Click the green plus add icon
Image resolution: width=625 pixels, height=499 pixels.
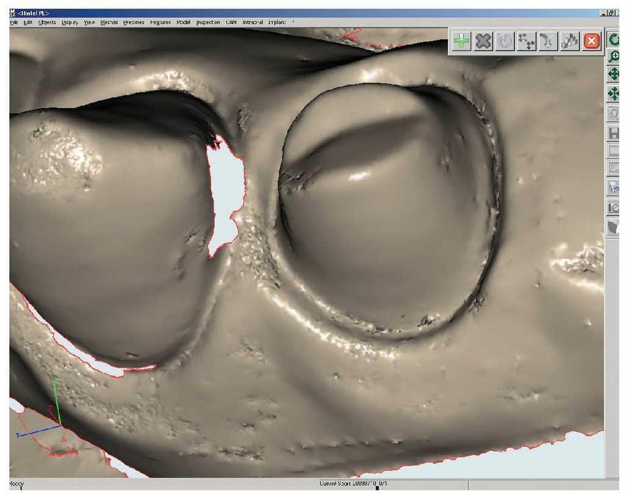click(x=462, y=42)
